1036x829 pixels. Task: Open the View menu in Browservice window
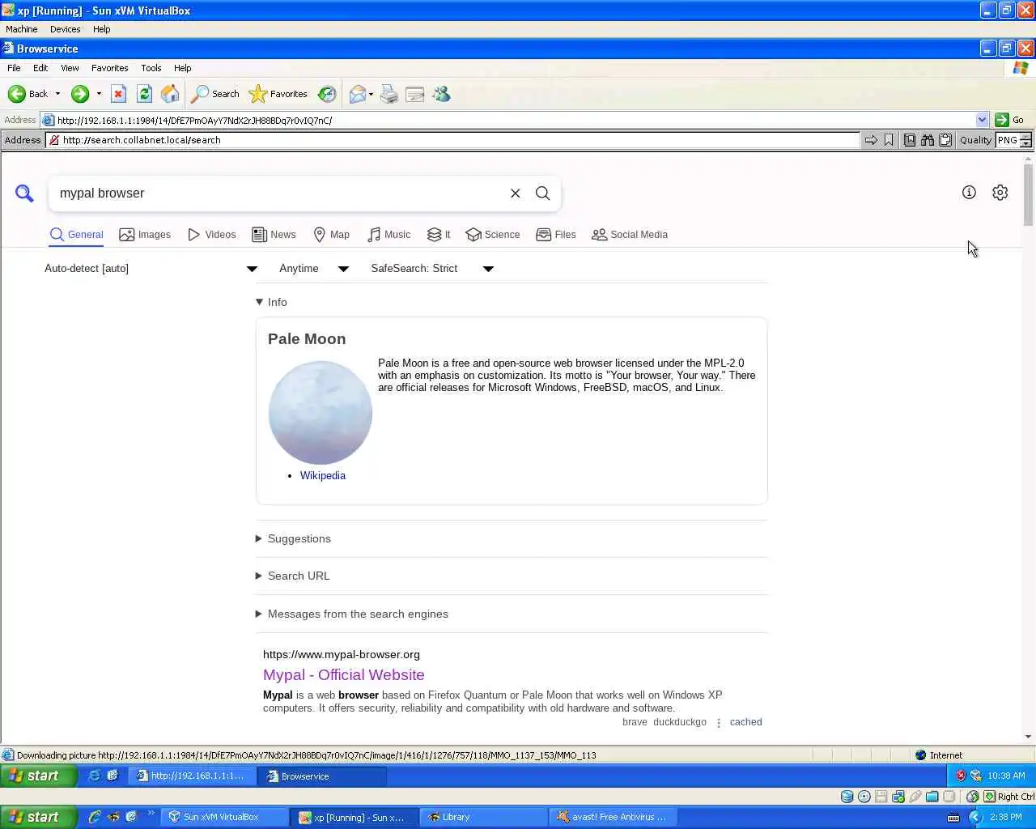click(70, 68)
